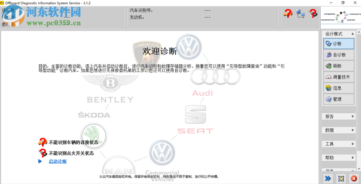This screenshot has width=361, height=184.
Task: Select the 诊断 diagnosis mode
Action: [339, 44]
